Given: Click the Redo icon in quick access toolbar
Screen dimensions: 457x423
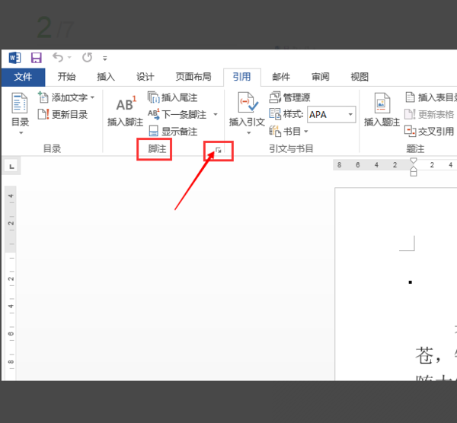Looking at the screenshot, I should click(87, 57).
